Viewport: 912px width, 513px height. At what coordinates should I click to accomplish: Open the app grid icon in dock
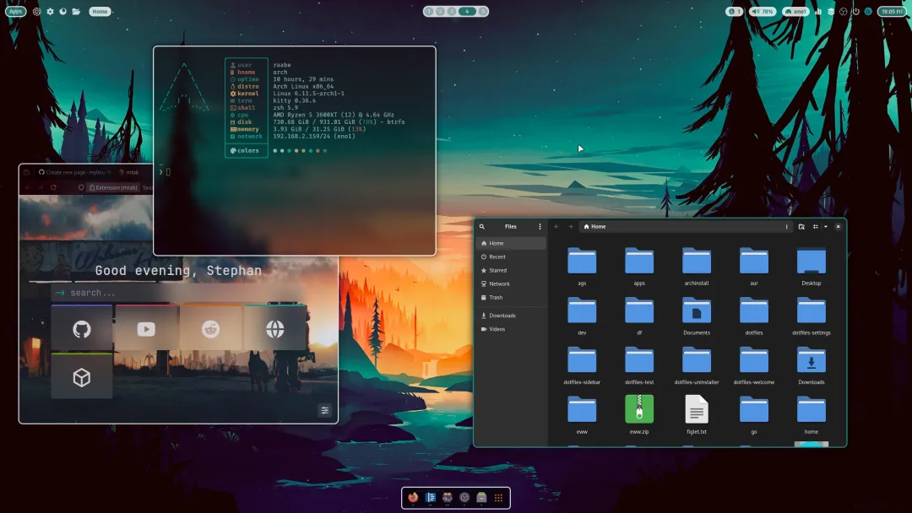coord(498,497)
